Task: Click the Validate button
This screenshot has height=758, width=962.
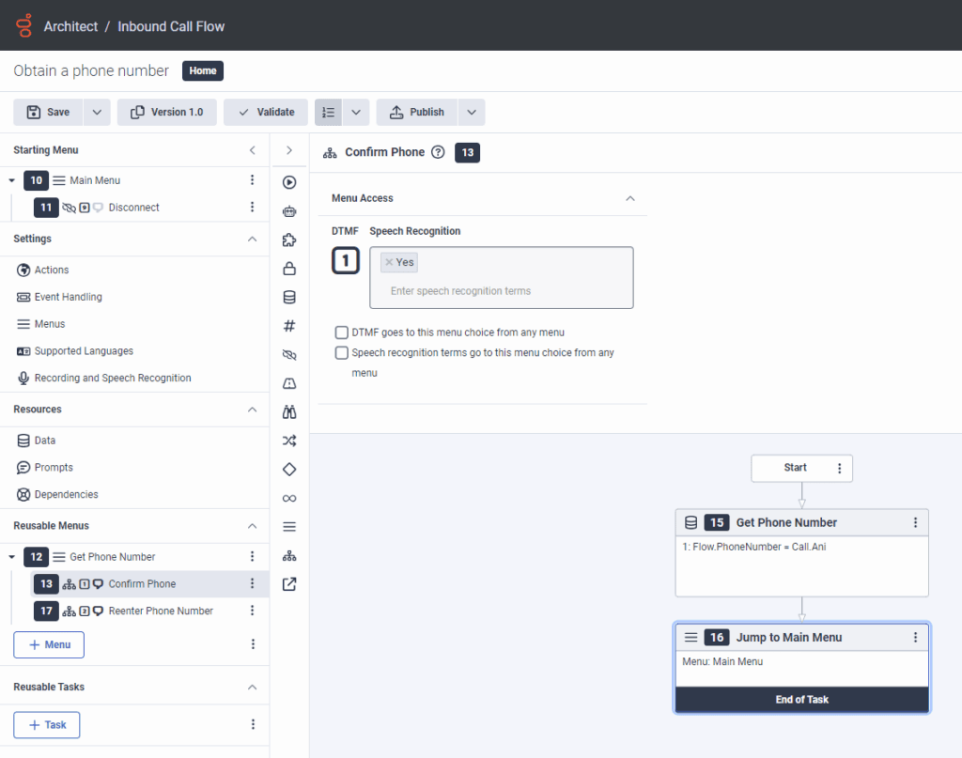Action: [x=266, y=112]
